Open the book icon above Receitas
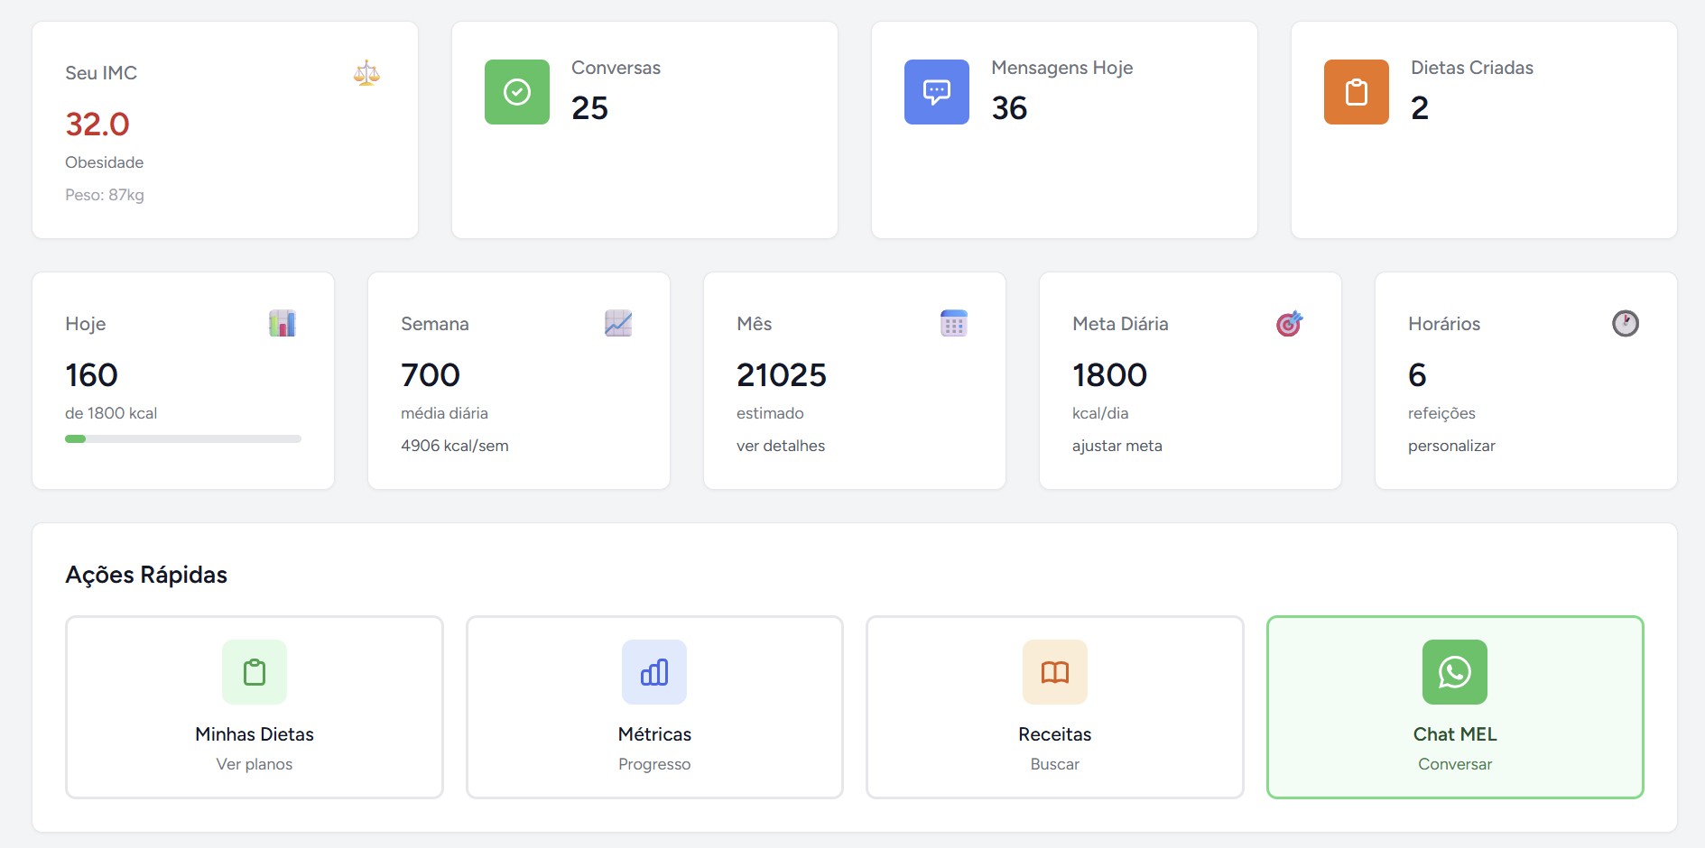The width and height of the screenshot is (1705, 848). pyautogui.click(x=1053, y=672)
